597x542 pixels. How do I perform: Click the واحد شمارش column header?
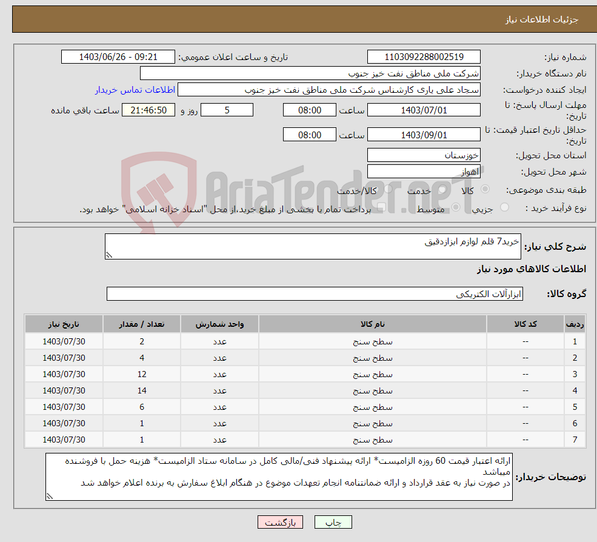[x=219, y=324]
